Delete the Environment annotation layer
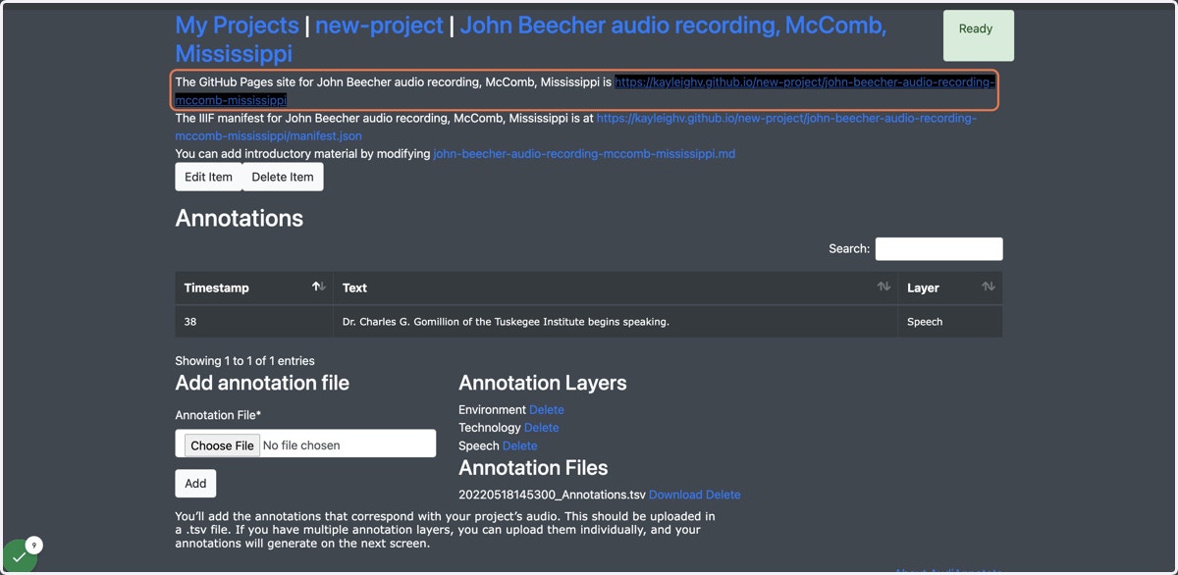This screenshot has width=1178, height=575. click(547, 409)
